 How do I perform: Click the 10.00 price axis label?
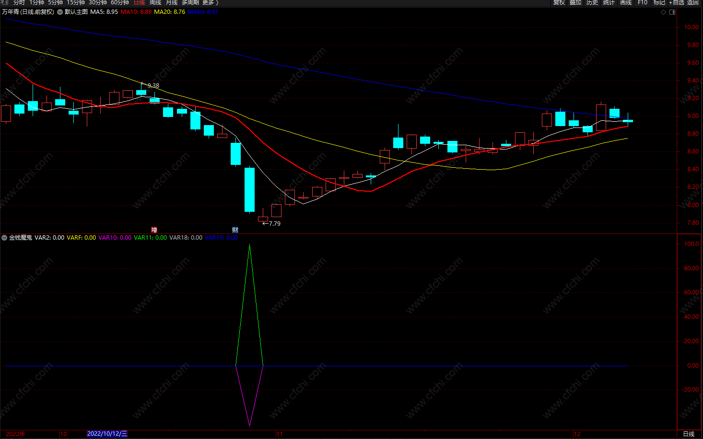point(691,27)
